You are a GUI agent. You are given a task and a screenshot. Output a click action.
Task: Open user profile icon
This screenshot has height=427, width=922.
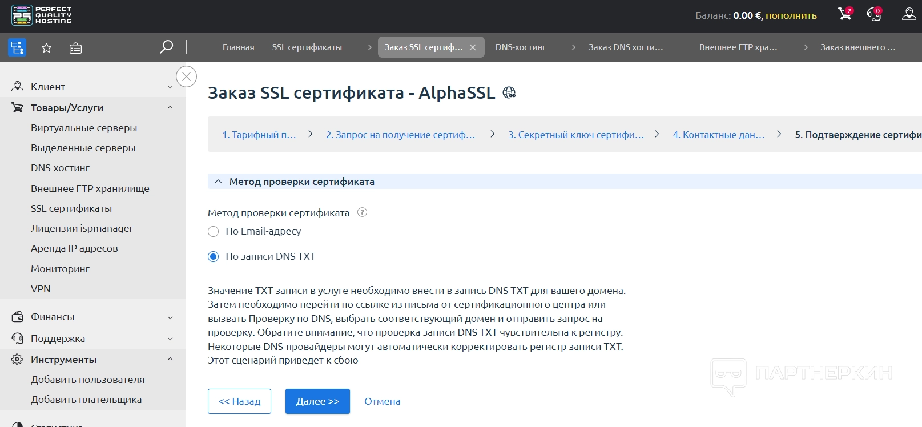pyautogui.click(x=908, y=14)
